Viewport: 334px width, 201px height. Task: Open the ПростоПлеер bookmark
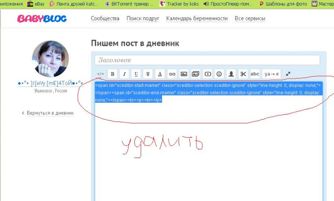[x=228, y=4]
